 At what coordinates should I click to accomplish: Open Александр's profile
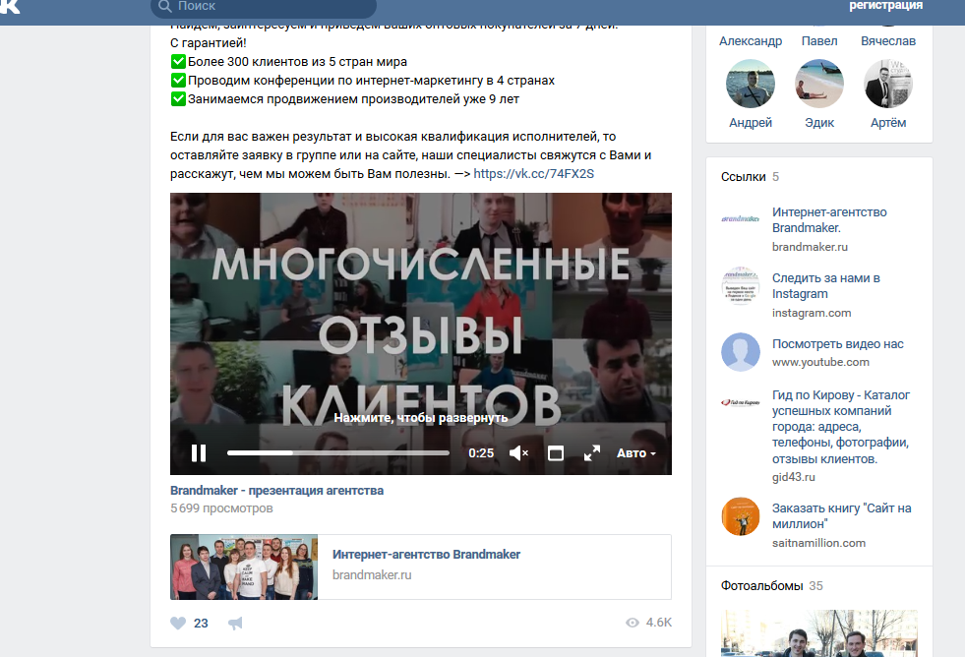click(x=751, y=40)
